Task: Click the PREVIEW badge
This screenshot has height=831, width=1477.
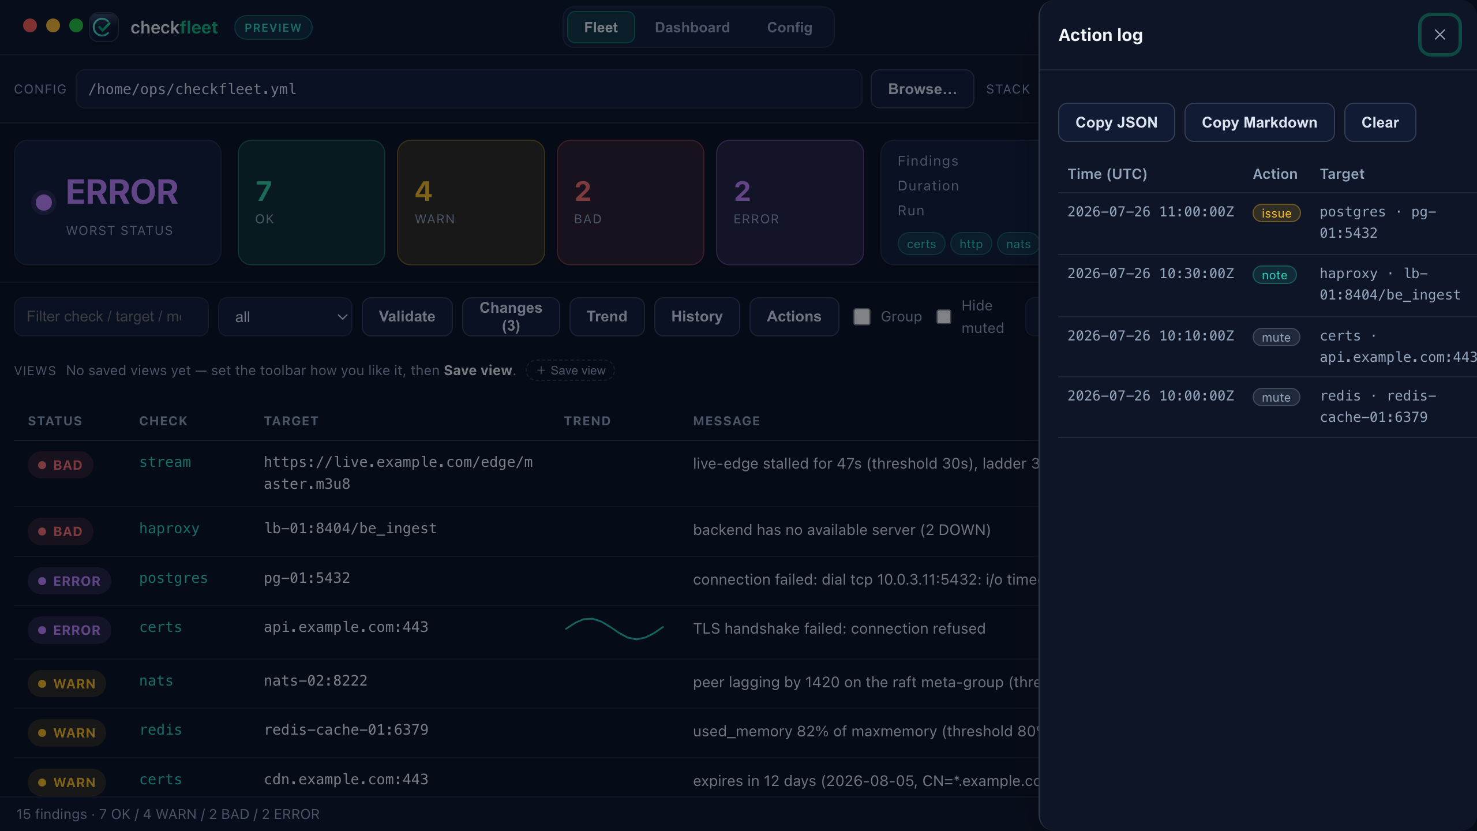Action: pyautogui.click(x=273, y=27)
